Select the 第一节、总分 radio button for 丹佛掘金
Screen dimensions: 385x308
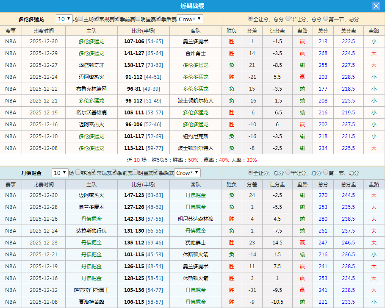pos(324,172)
